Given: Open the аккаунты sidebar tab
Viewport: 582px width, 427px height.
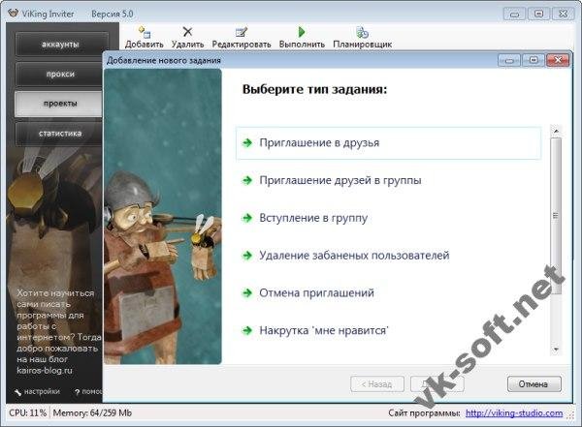Looking at the screenshot, I should coord(62,45).
